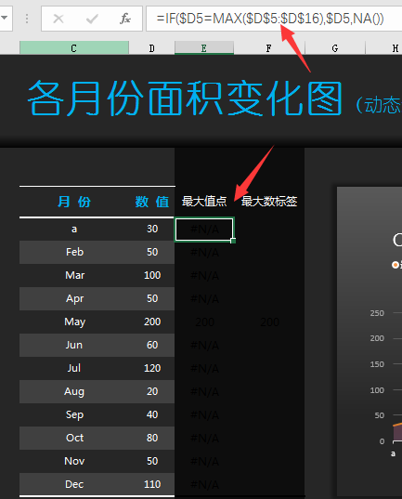Image resolution: width=402 pixels, height=499 pixels.
Task: Click the title 各月份面积变化图
Action: pos(185,98)
